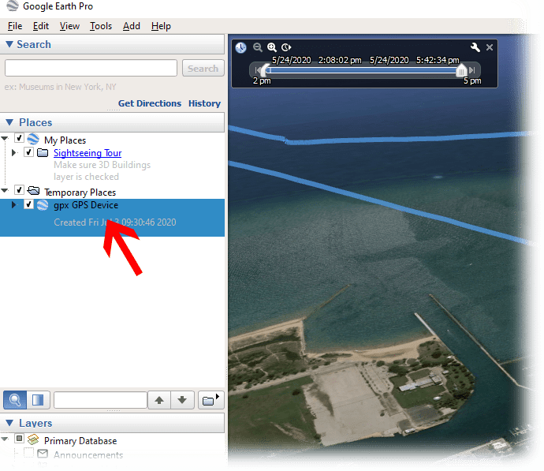Click the Sightseeing Tour folder icon
Image resolution: width=544 pixels, height=471 pixels.
43,152
